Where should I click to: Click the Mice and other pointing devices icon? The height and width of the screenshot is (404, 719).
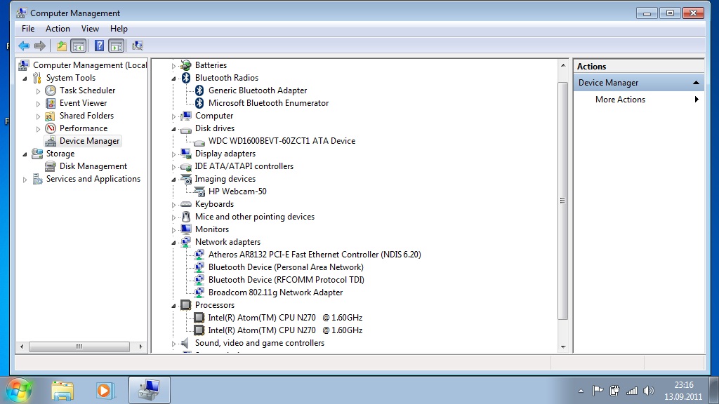click(x=185, y=217)
